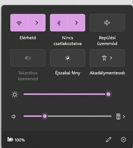The width and height of the screenshot is (133, 148).
Task: Edit quick settings with the pencil icon
Action: pos(108,140)
